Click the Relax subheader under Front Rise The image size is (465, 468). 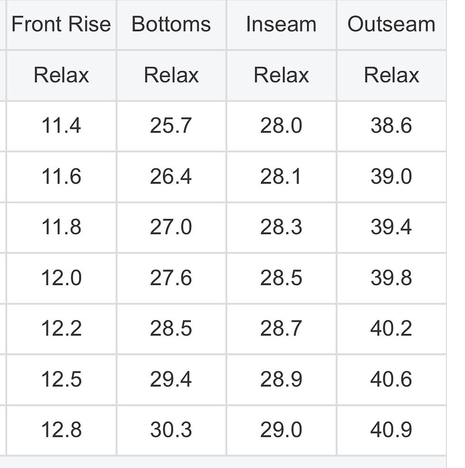click(x=61, y=75)
